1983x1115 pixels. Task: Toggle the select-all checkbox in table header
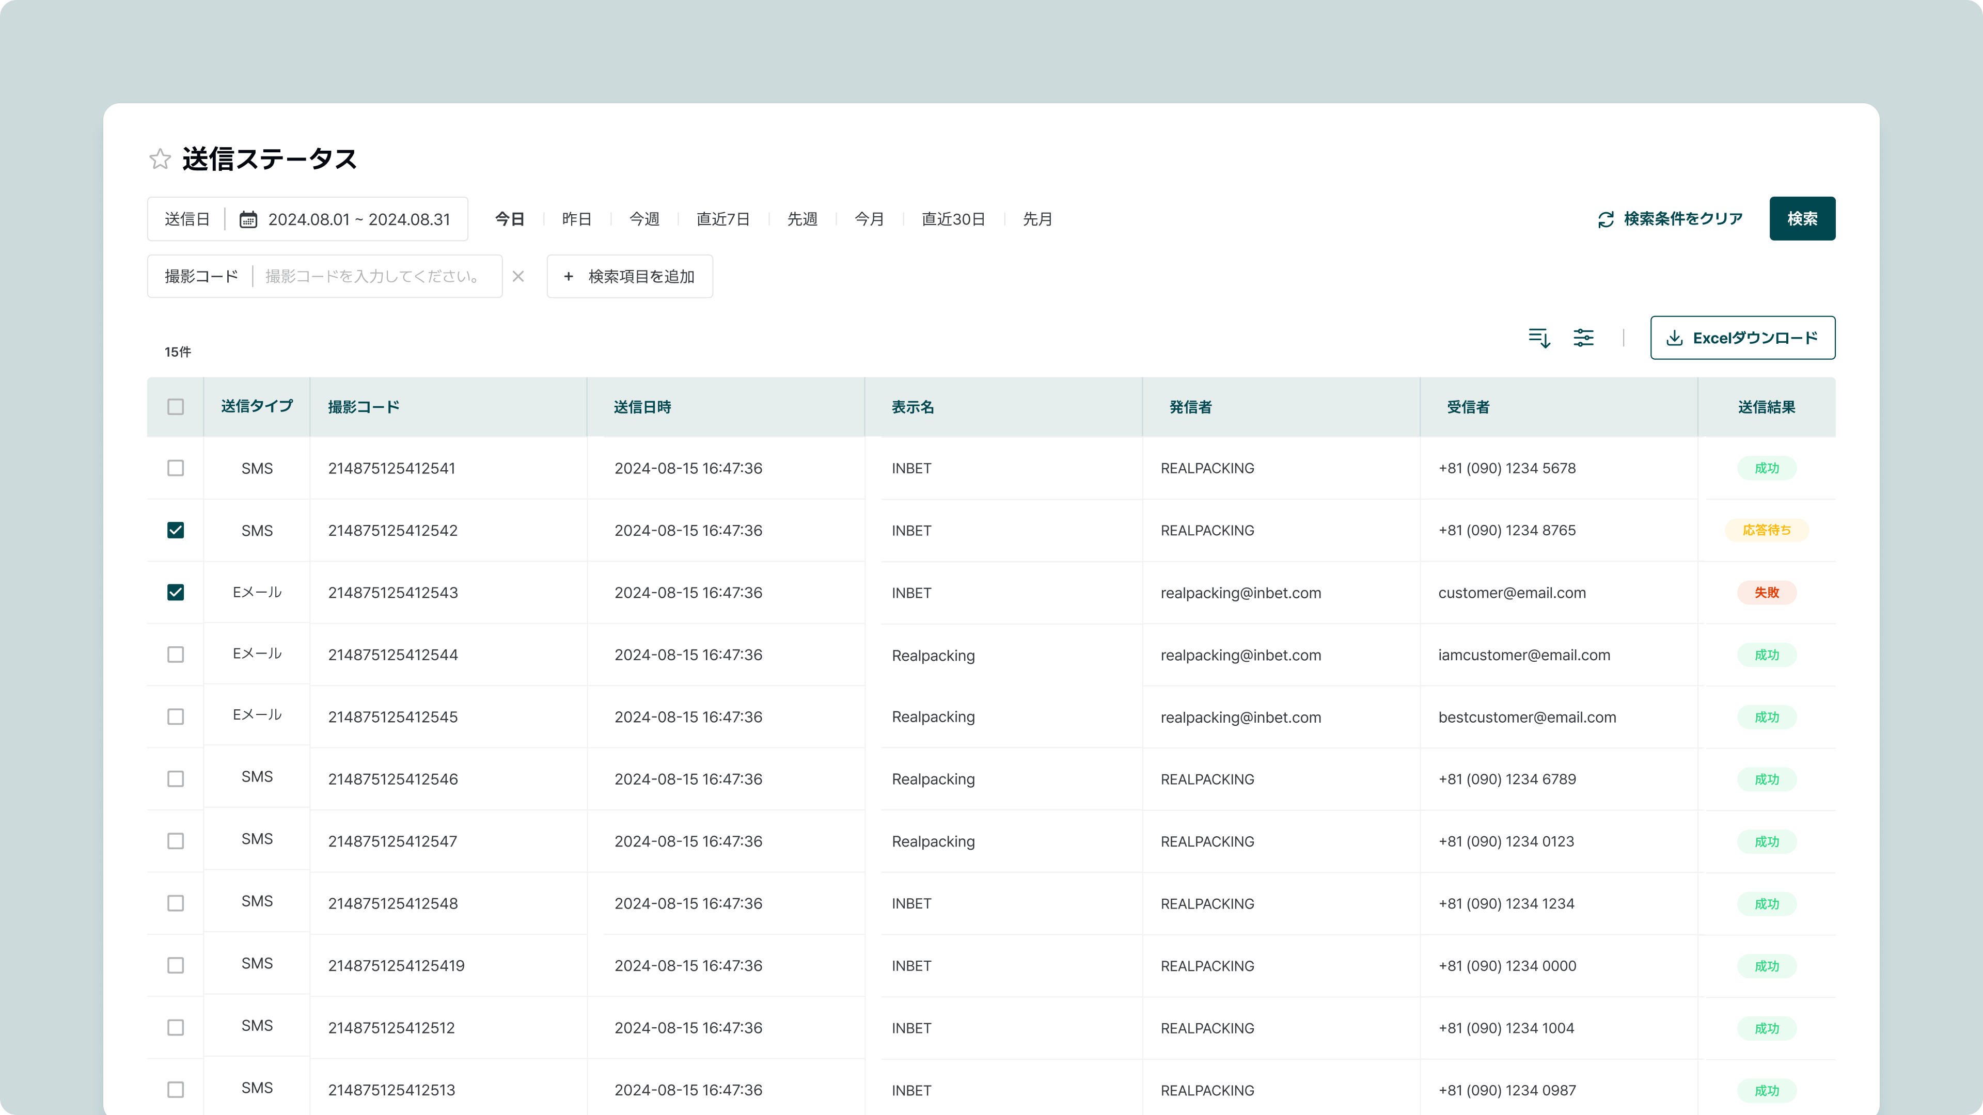pos(176,406)
